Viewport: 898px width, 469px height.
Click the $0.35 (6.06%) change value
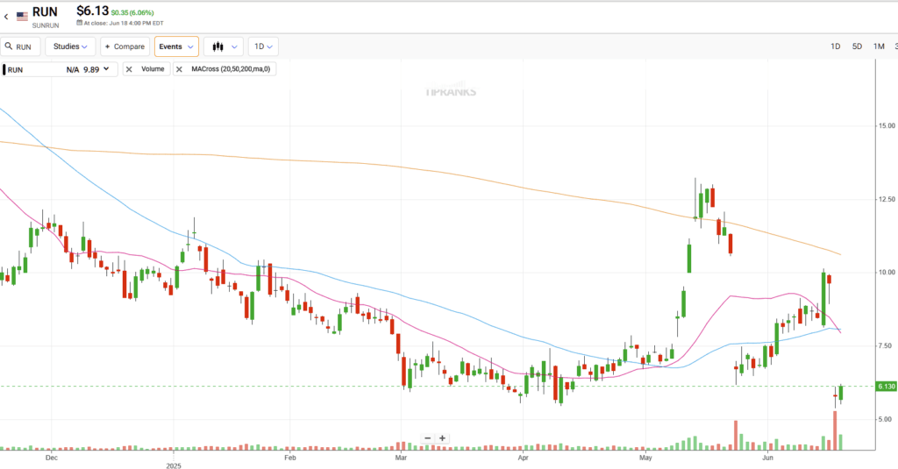pyautogui.click(x=132, y=12)
